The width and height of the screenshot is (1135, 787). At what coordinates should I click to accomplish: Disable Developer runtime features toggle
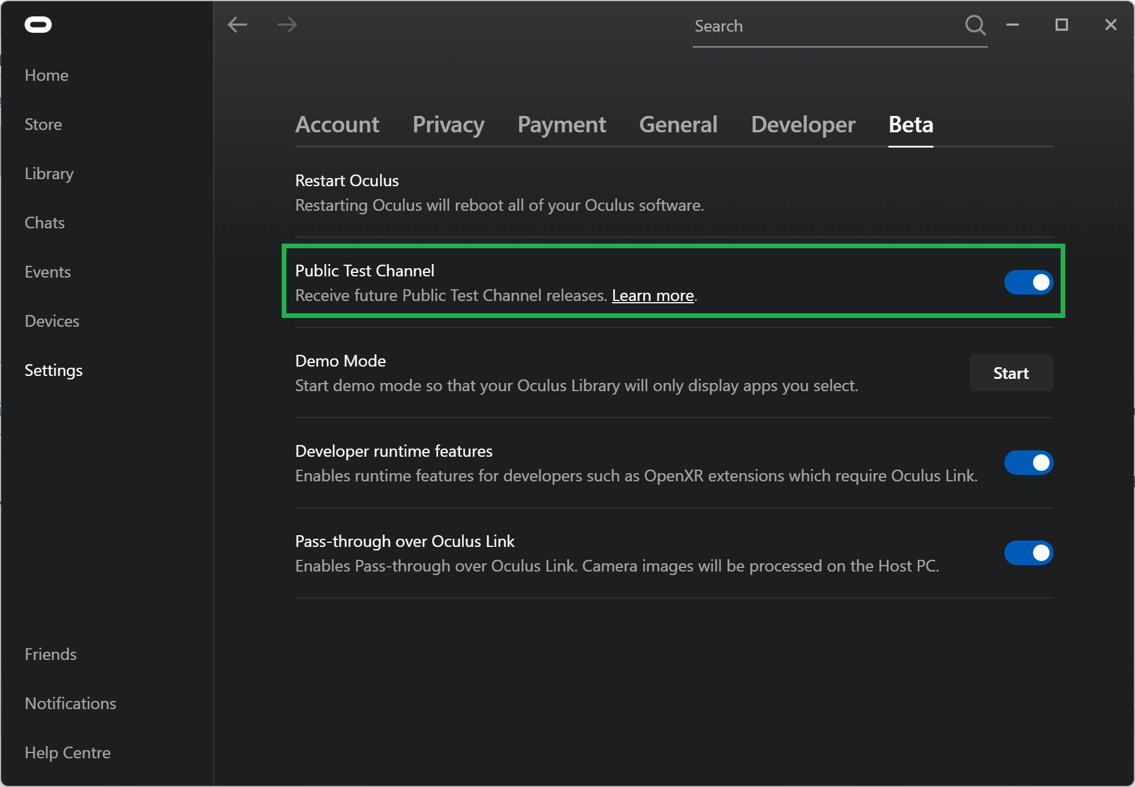(x=1029, y=462)
